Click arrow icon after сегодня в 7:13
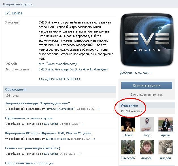 tap(94, 139)
